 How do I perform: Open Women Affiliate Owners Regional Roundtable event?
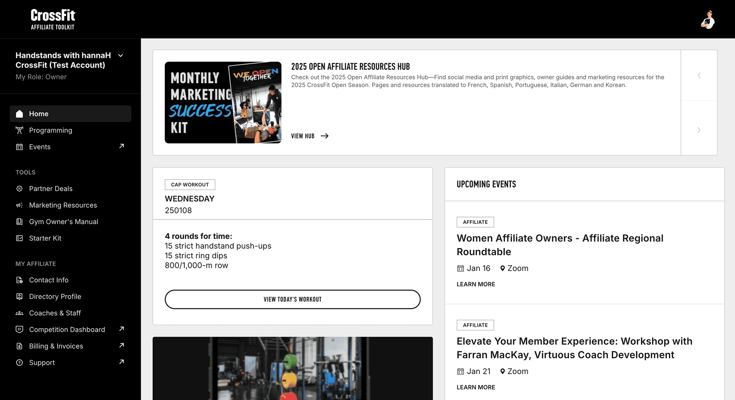point(560,245)
